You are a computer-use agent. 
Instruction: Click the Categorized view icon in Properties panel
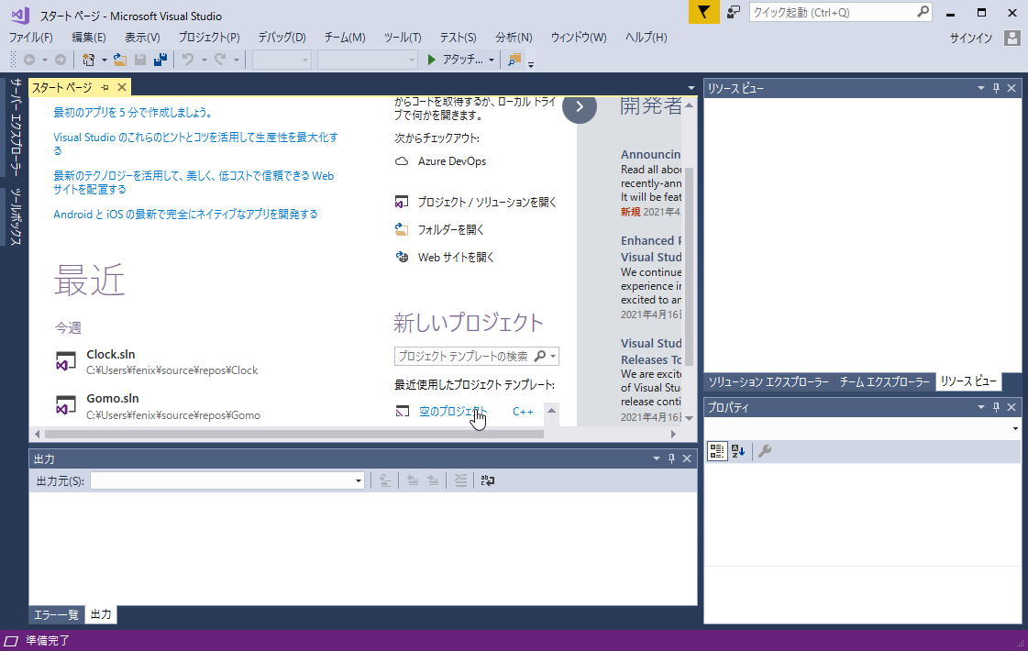[x=716, y=450]
